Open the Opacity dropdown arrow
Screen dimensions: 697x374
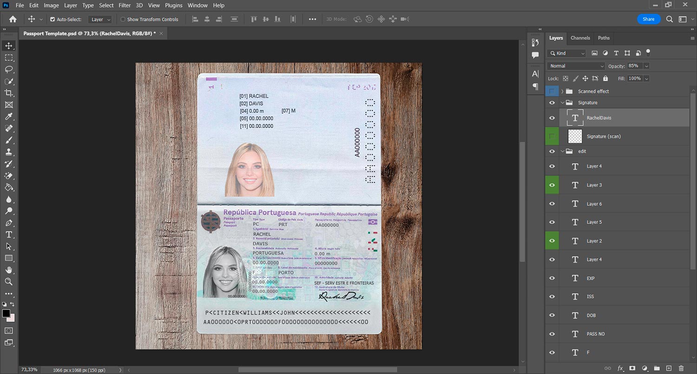(646, 66)
